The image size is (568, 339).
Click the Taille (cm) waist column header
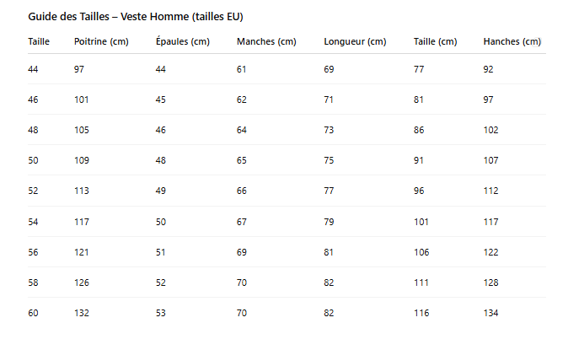435,41
